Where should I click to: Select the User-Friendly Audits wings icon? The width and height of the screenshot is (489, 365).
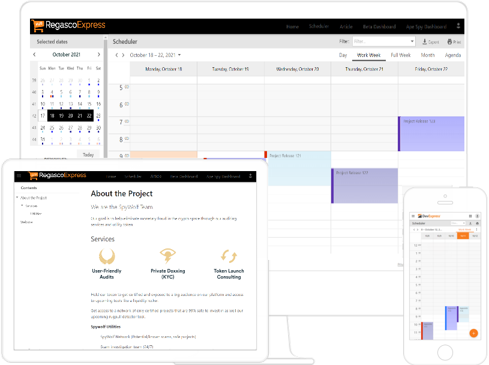[x=107, y=258]
